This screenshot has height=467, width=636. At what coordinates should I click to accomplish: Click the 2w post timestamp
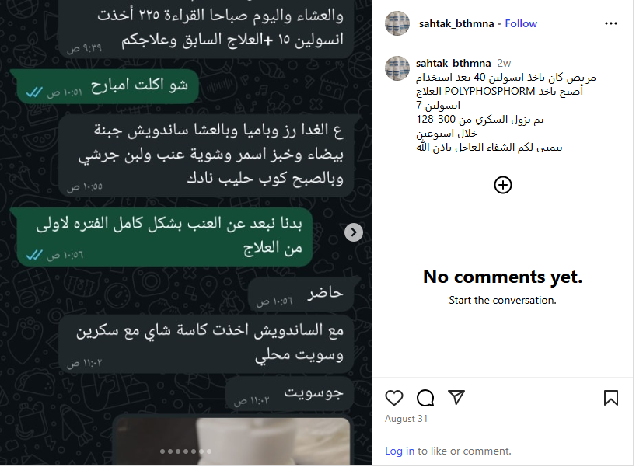(x=504, y=63)
